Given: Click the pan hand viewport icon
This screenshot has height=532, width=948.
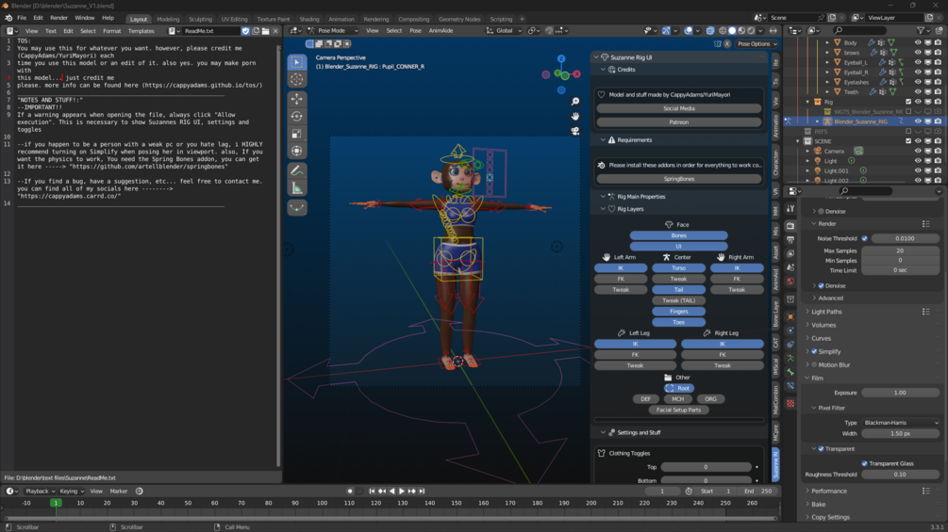Looking at the screenshot, I should click(575, 116).
